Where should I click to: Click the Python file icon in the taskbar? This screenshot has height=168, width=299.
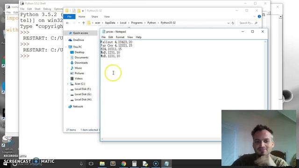click(x=145, y=164)
